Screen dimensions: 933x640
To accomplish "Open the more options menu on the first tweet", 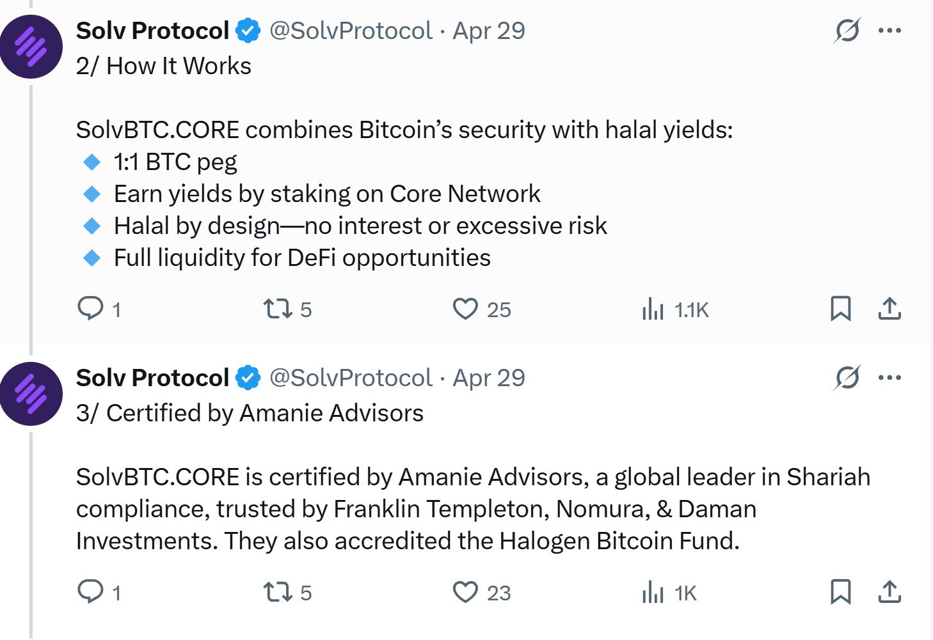I will tap(891, 29).
